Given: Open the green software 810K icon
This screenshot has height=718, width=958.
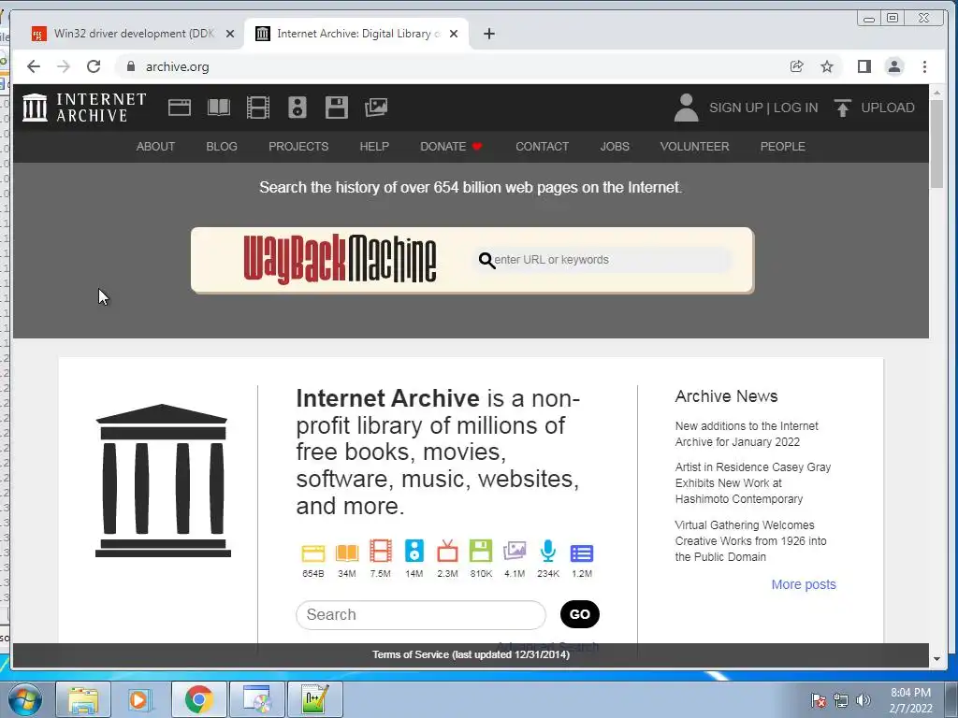Looking at the screenshot, I should [x=481, y=552].
